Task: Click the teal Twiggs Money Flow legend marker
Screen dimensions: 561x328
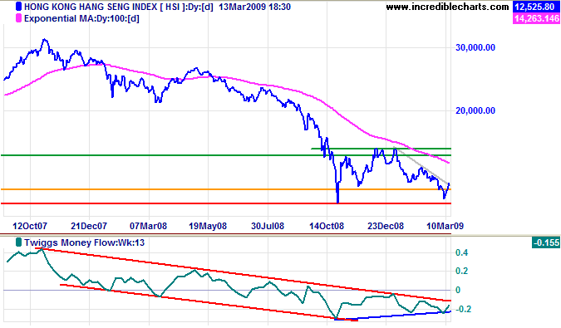Action: click(x=18, y=242)
